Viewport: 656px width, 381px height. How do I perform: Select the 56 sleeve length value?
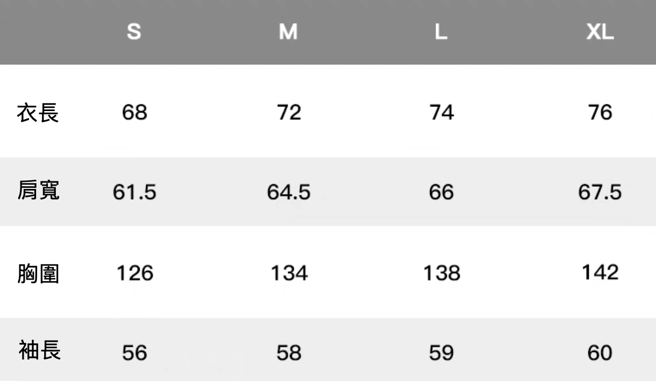(x=134, y=353)
